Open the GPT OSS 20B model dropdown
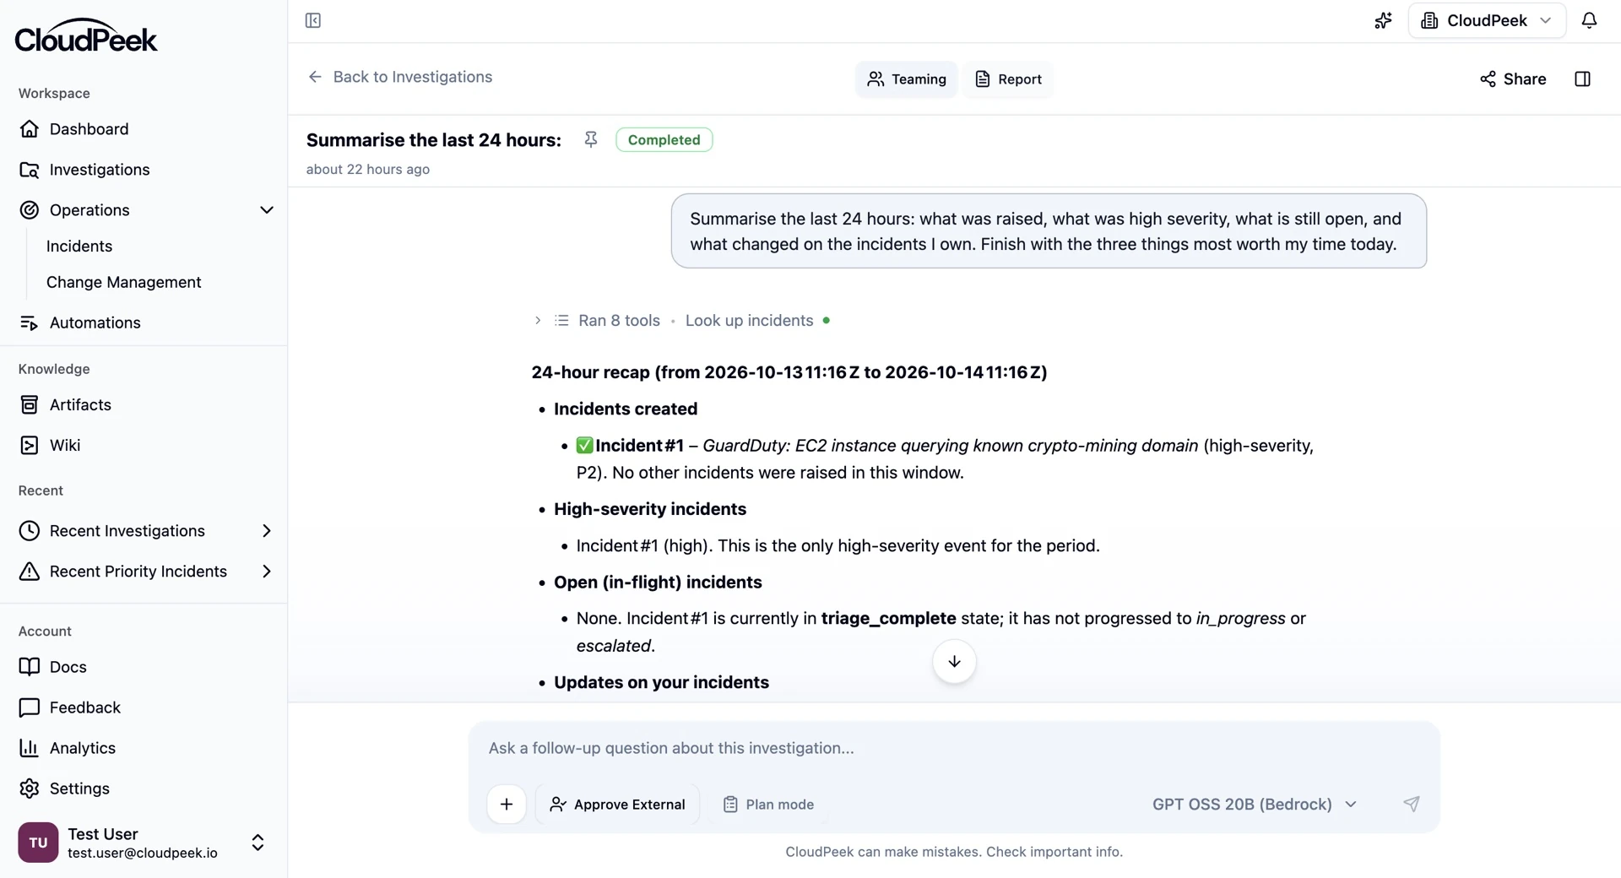 point(1255,804)
